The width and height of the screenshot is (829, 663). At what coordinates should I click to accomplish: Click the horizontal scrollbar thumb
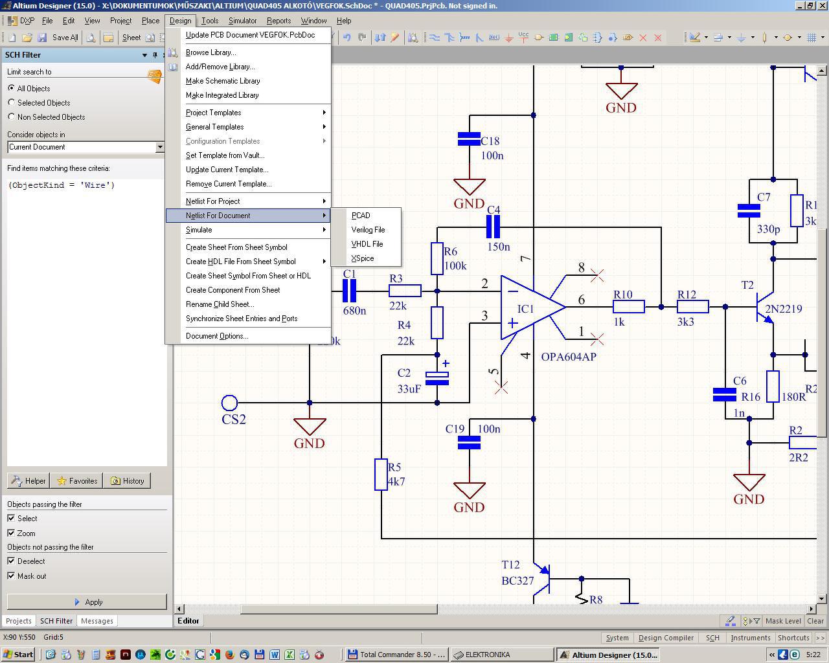coord(339,609)
